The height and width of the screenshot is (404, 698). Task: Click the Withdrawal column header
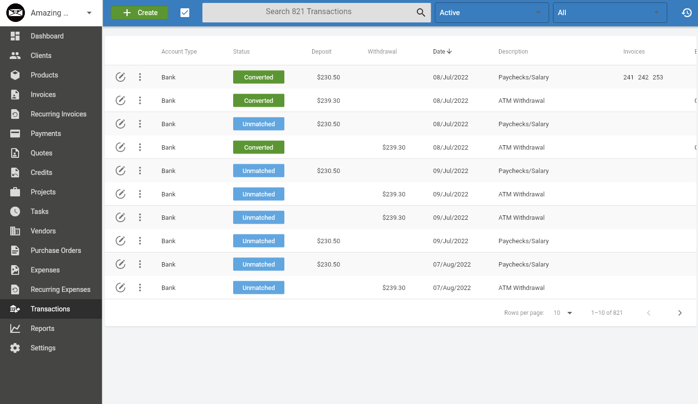tap(382, 52)
